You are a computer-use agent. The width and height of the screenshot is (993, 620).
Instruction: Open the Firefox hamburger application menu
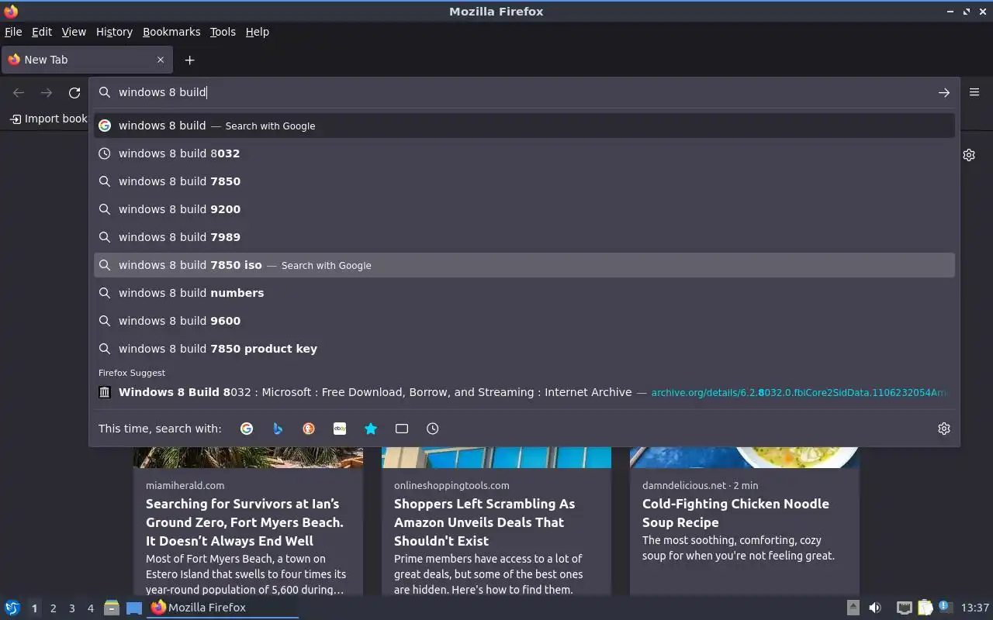coord(974,92)
